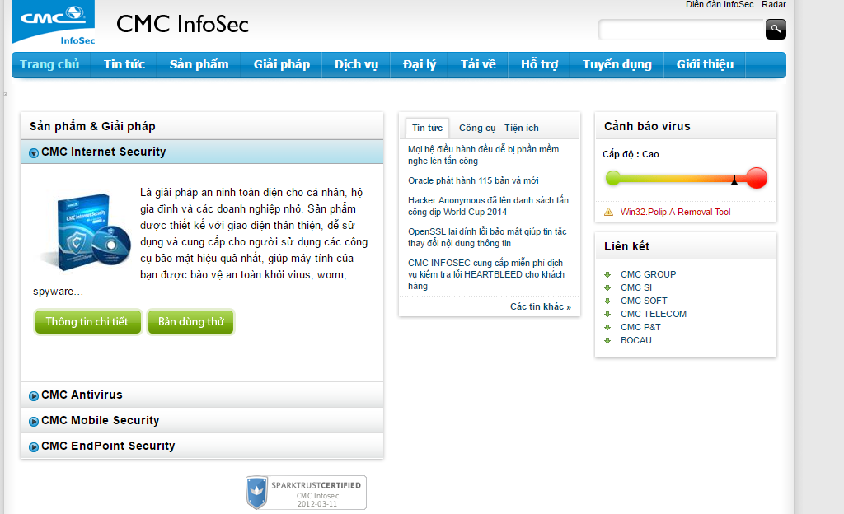Click Các tin khác » link
The width and height of the screenshot is (844, 514).
coord(541,306)
